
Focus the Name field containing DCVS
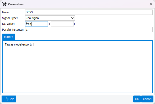[x=89, y=12]
